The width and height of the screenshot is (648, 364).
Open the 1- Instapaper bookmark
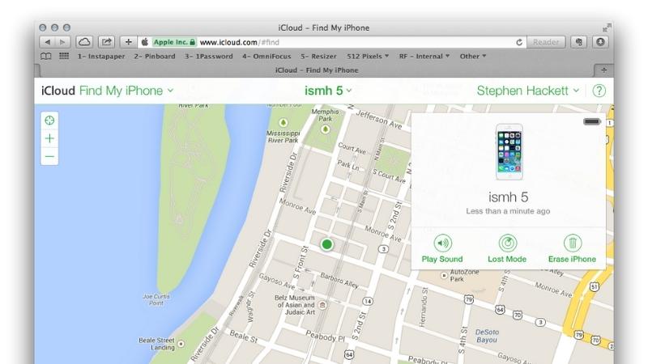(x=101, y=57)
